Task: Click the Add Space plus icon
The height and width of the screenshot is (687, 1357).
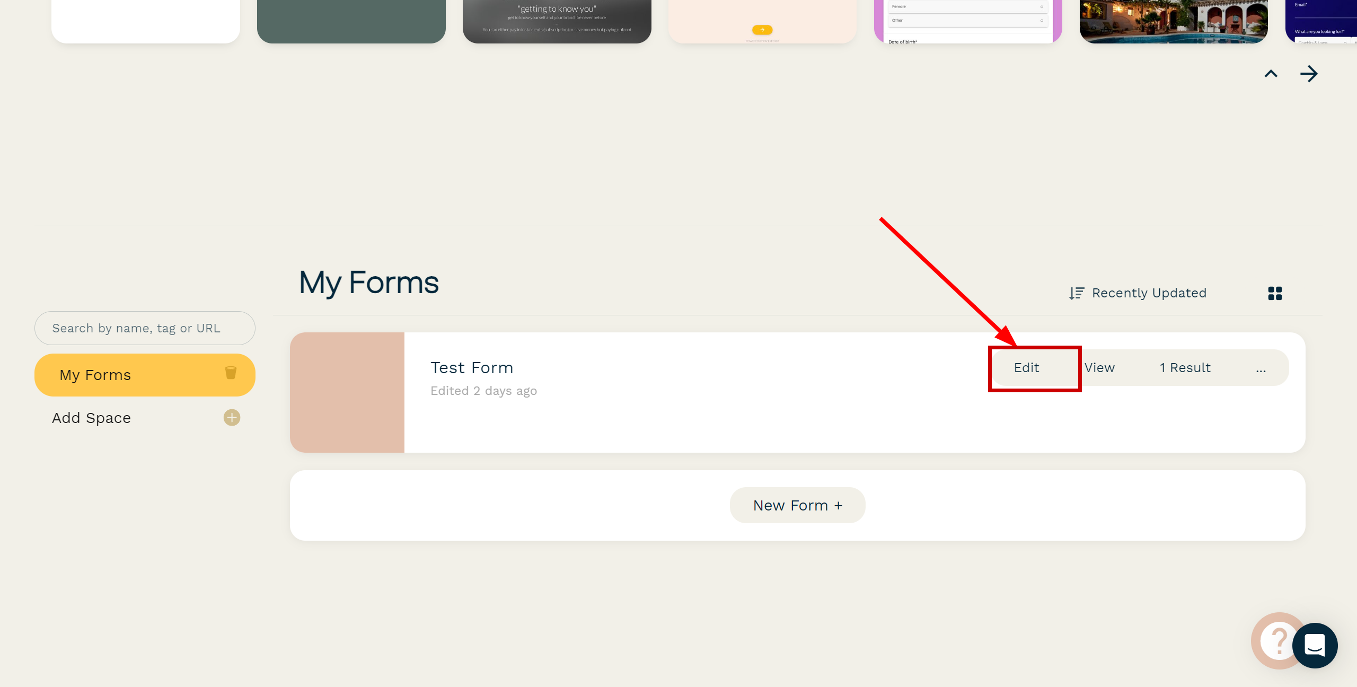Action: [x=232, y=417]
